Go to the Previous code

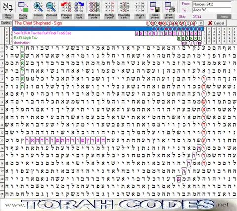(x=66, y=10)
